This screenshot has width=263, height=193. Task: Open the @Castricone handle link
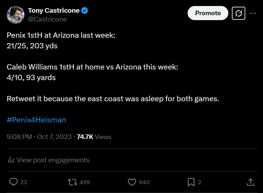coord(47,19)
